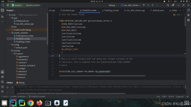This screenshot has height=107, width=191.
Task: Open run_kitti_stereo configuration dropdown
Action: point(130,5)
